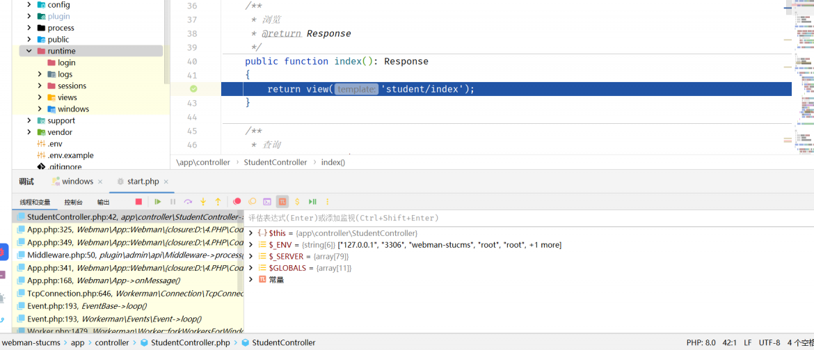Click index() in editor breadcrumb
814x350 pixels.
(333, 162)
